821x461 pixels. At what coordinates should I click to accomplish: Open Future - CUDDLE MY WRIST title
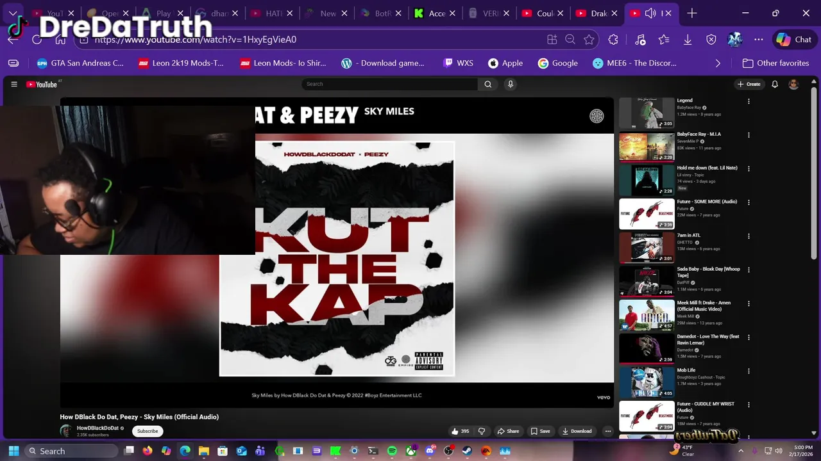[x=706, y=407]
